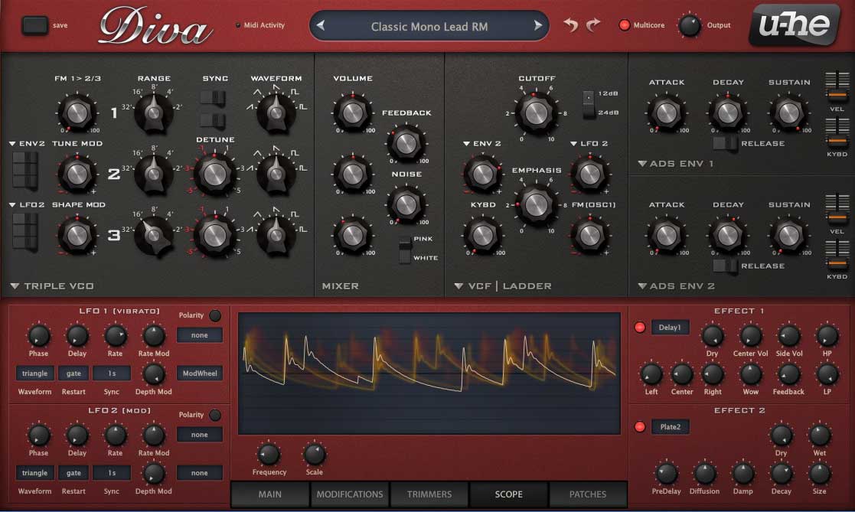
Task: Click the Shape Mod knob
Action: [x=77, y=236]
